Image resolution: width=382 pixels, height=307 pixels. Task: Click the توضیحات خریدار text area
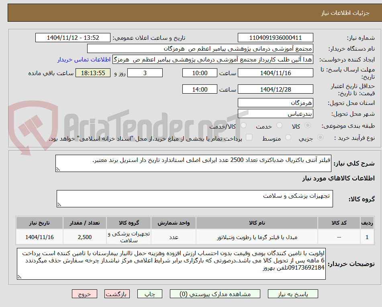pyautogui.click(x=171, y=264)
